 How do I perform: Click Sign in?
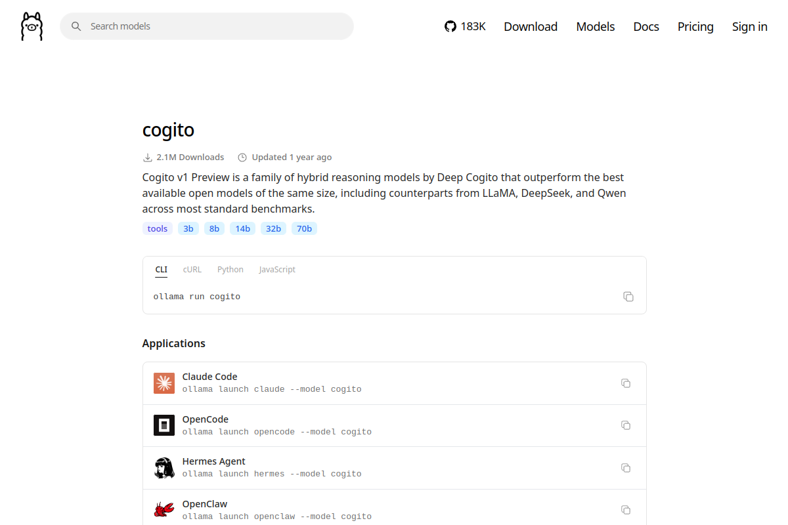tap(750, 26)
